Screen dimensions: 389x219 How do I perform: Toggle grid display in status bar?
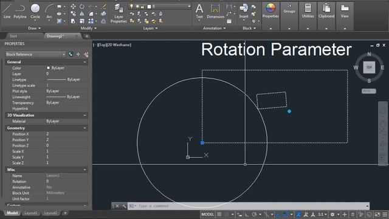[219, 214]
